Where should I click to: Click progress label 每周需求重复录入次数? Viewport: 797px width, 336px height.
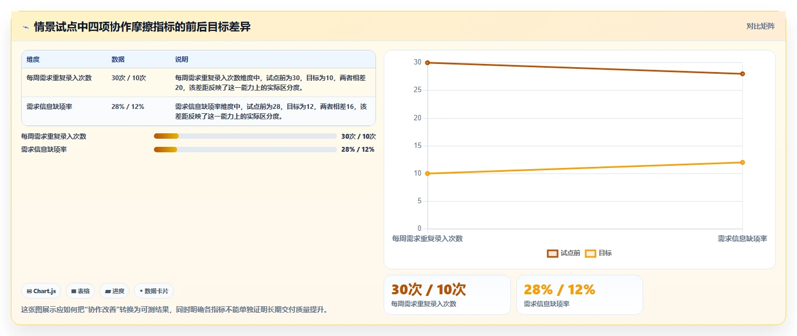[54, 137]
